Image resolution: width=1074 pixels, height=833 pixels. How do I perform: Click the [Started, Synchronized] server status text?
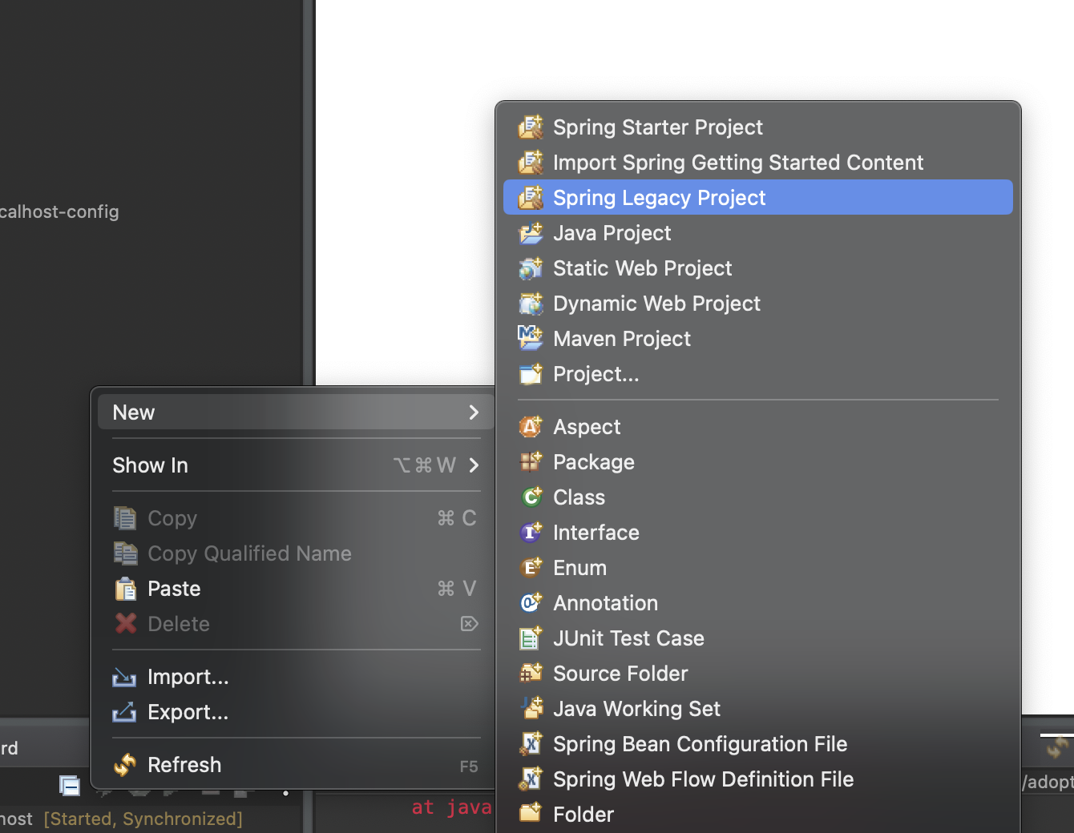[143, 819]
